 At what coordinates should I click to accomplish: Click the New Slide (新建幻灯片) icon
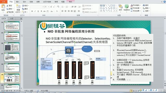pyautogui.click(x=18, y=6)
